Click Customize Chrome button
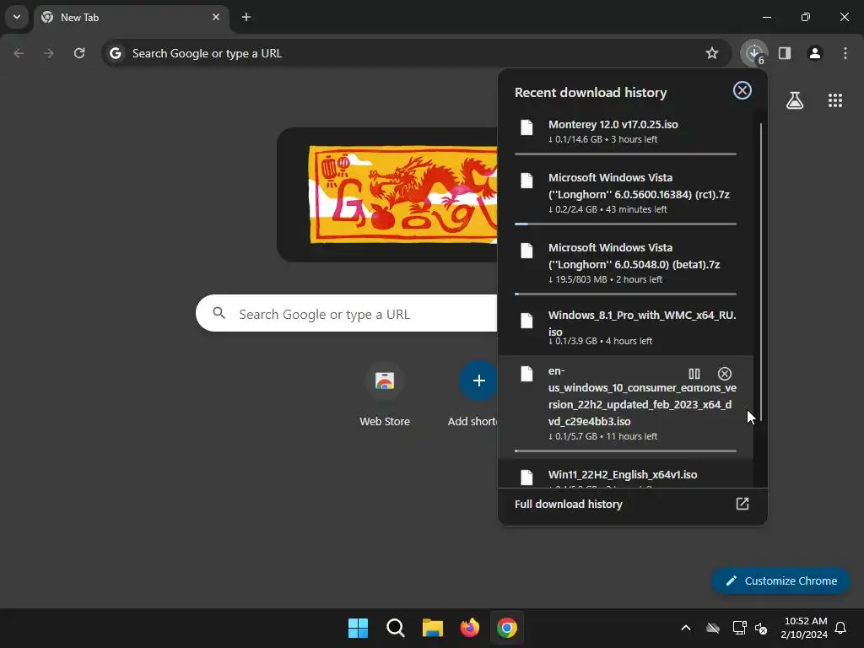This screenshot has height=648, width=864. click(780, 580)
